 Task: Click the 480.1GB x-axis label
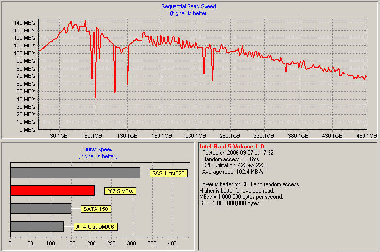click(x=366, y=136)
